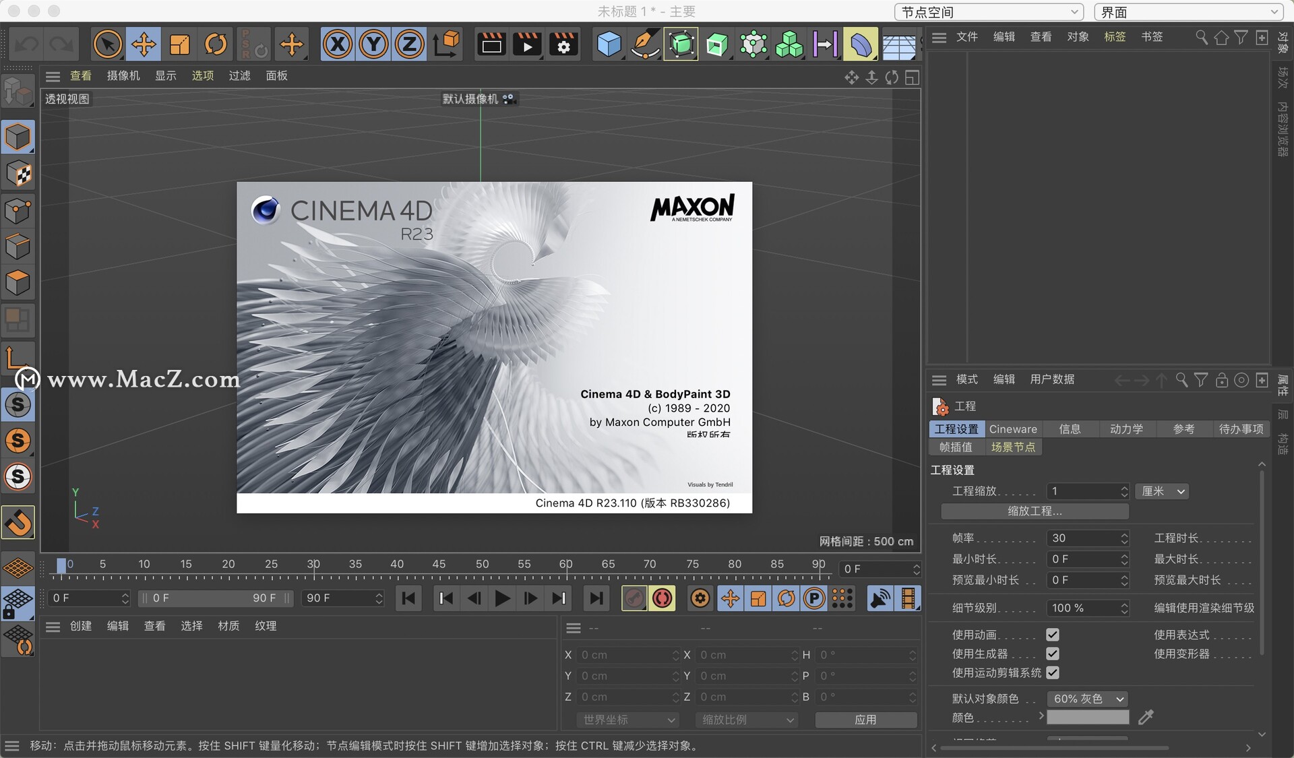
Task: Render the current view clapperboard icon
Action: (491, 44)
